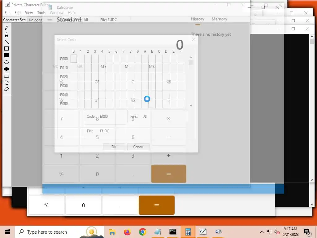
Task: Click the E020 row label
Action: pos(64,77)
